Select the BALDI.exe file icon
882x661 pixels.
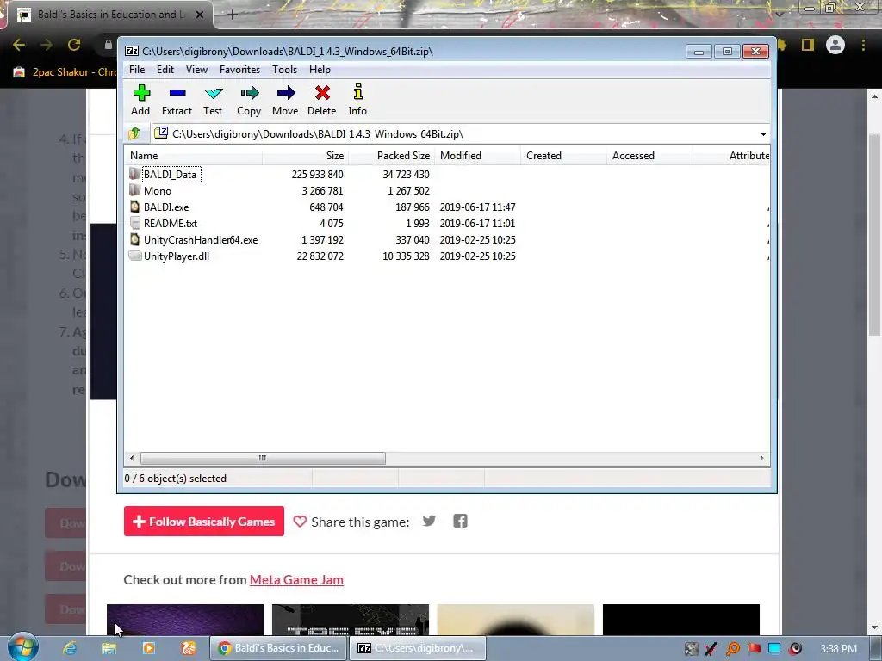[134, 207]
